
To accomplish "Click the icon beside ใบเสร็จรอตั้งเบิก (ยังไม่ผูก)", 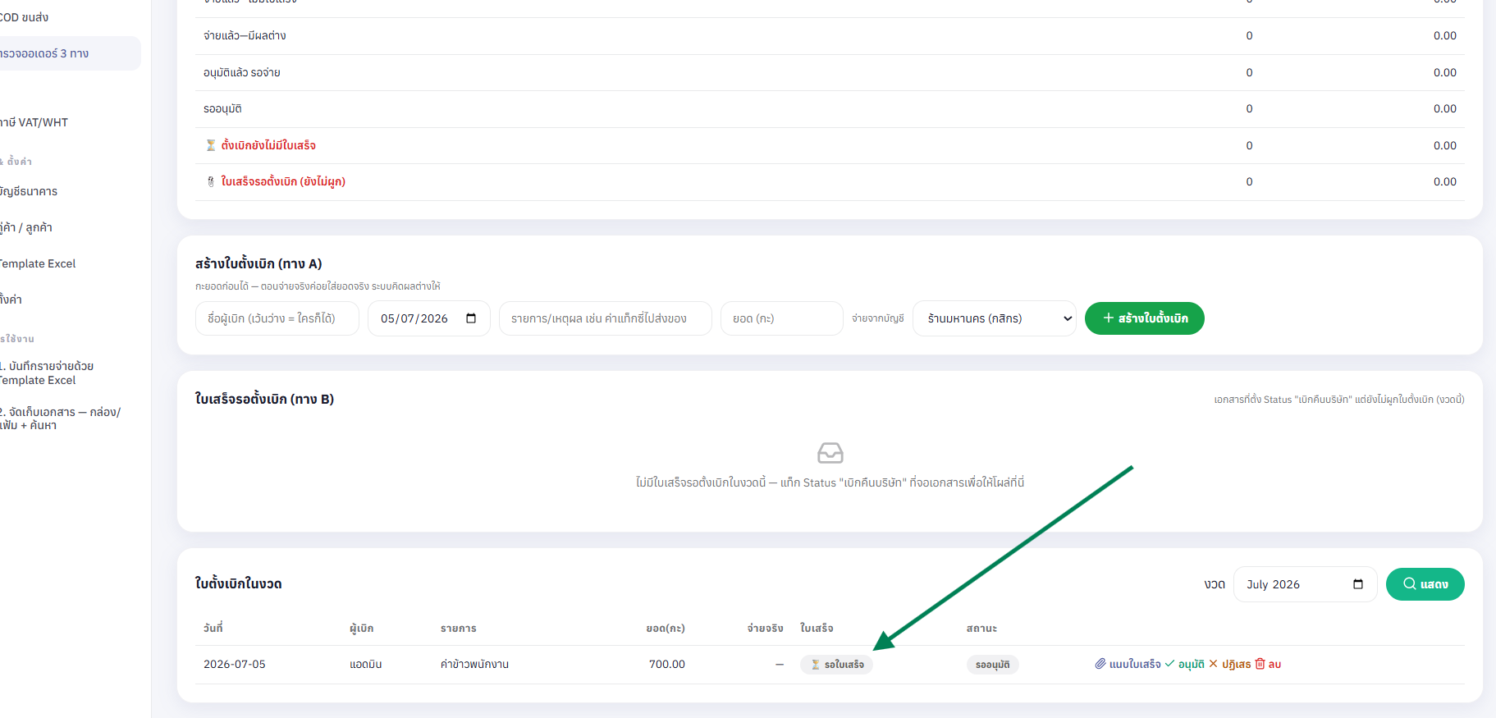I will [x=211, y=181].
